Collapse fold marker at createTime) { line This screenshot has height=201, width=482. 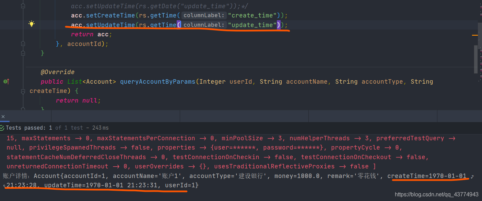click(x=23, y=91)
